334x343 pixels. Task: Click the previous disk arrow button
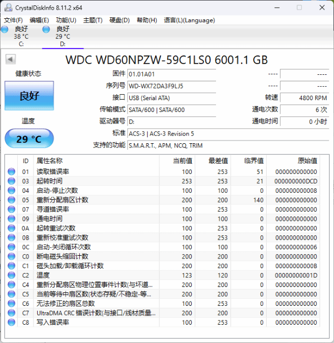pyautogui.click(x=11, y=59)
